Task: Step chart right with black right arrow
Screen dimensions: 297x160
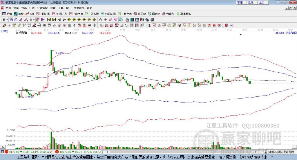Action: pos(64,20)
